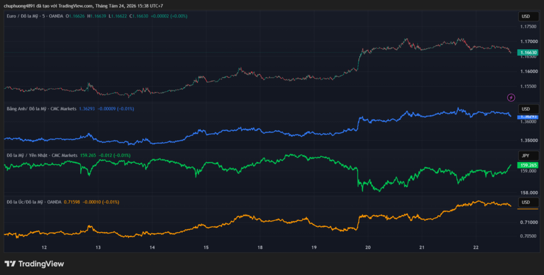Click date 15 on the time axis
This screenshot has width=544, height=275.
(x=206, y=247)
